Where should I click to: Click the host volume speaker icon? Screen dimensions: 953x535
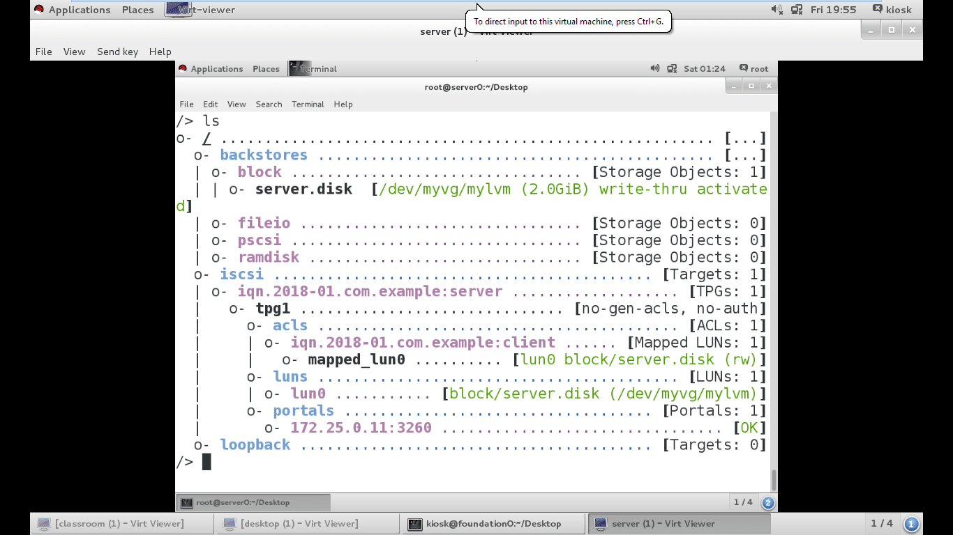(776, 10)
